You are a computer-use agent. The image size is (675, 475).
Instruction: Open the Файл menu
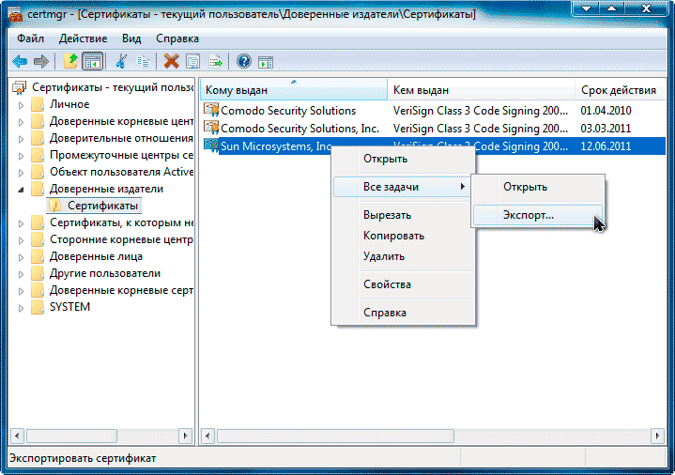pyautogui.click(x=31, y=38)
